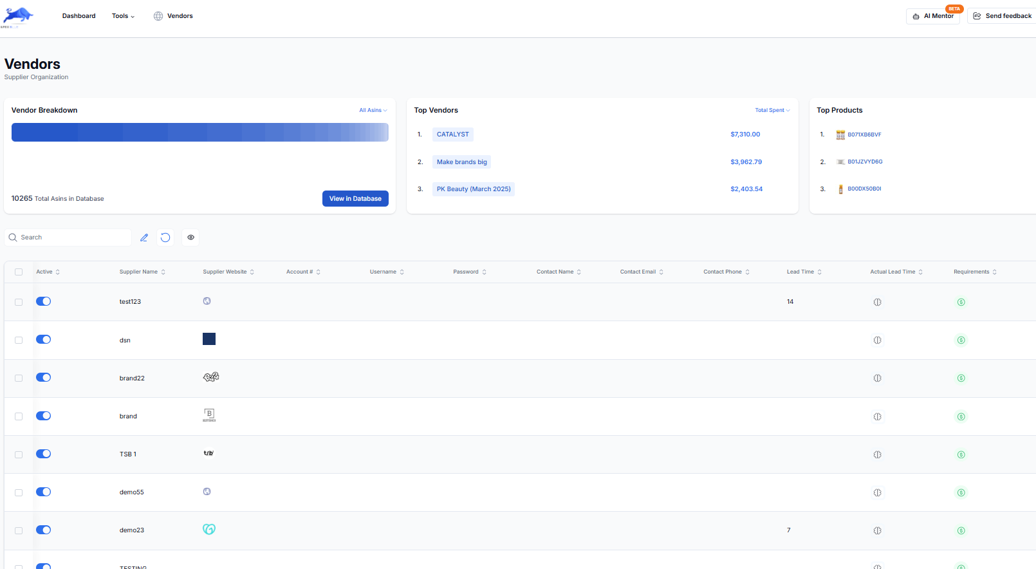This screenshot has width=1036, height=569.
Task: Click the thumbnail for product B00DX50B0I
Action: tap(840, 189)
